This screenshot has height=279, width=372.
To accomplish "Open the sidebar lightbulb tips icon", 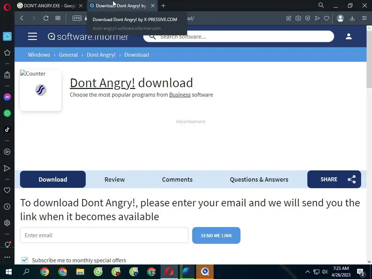I will 7,244.
